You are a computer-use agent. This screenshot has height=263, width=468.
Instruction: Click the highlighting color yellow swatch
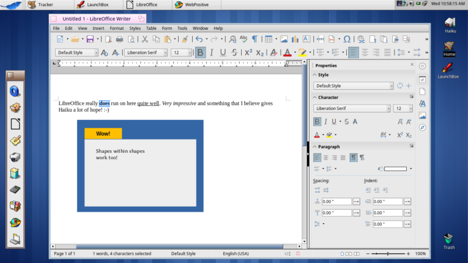(x=302, y=53)
